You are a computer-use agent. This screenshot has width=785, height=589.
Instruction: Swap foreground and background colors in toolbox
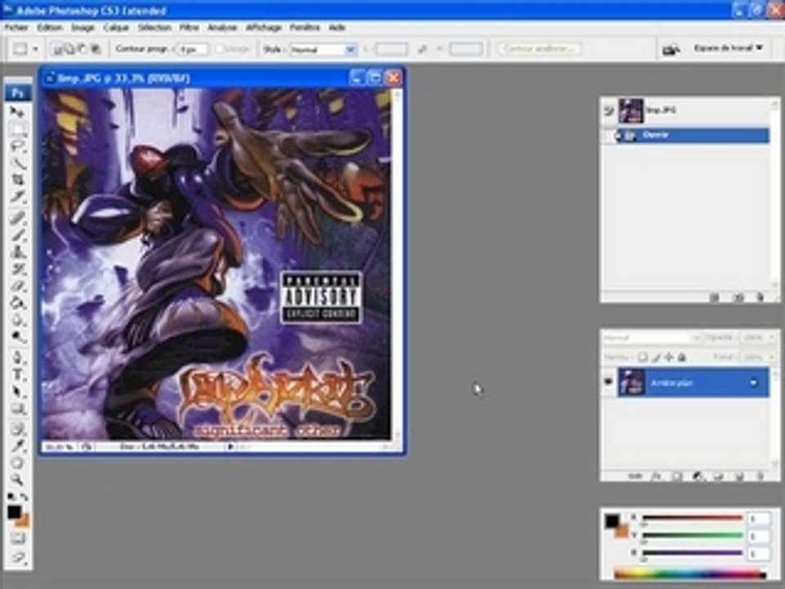pos(24,497)
